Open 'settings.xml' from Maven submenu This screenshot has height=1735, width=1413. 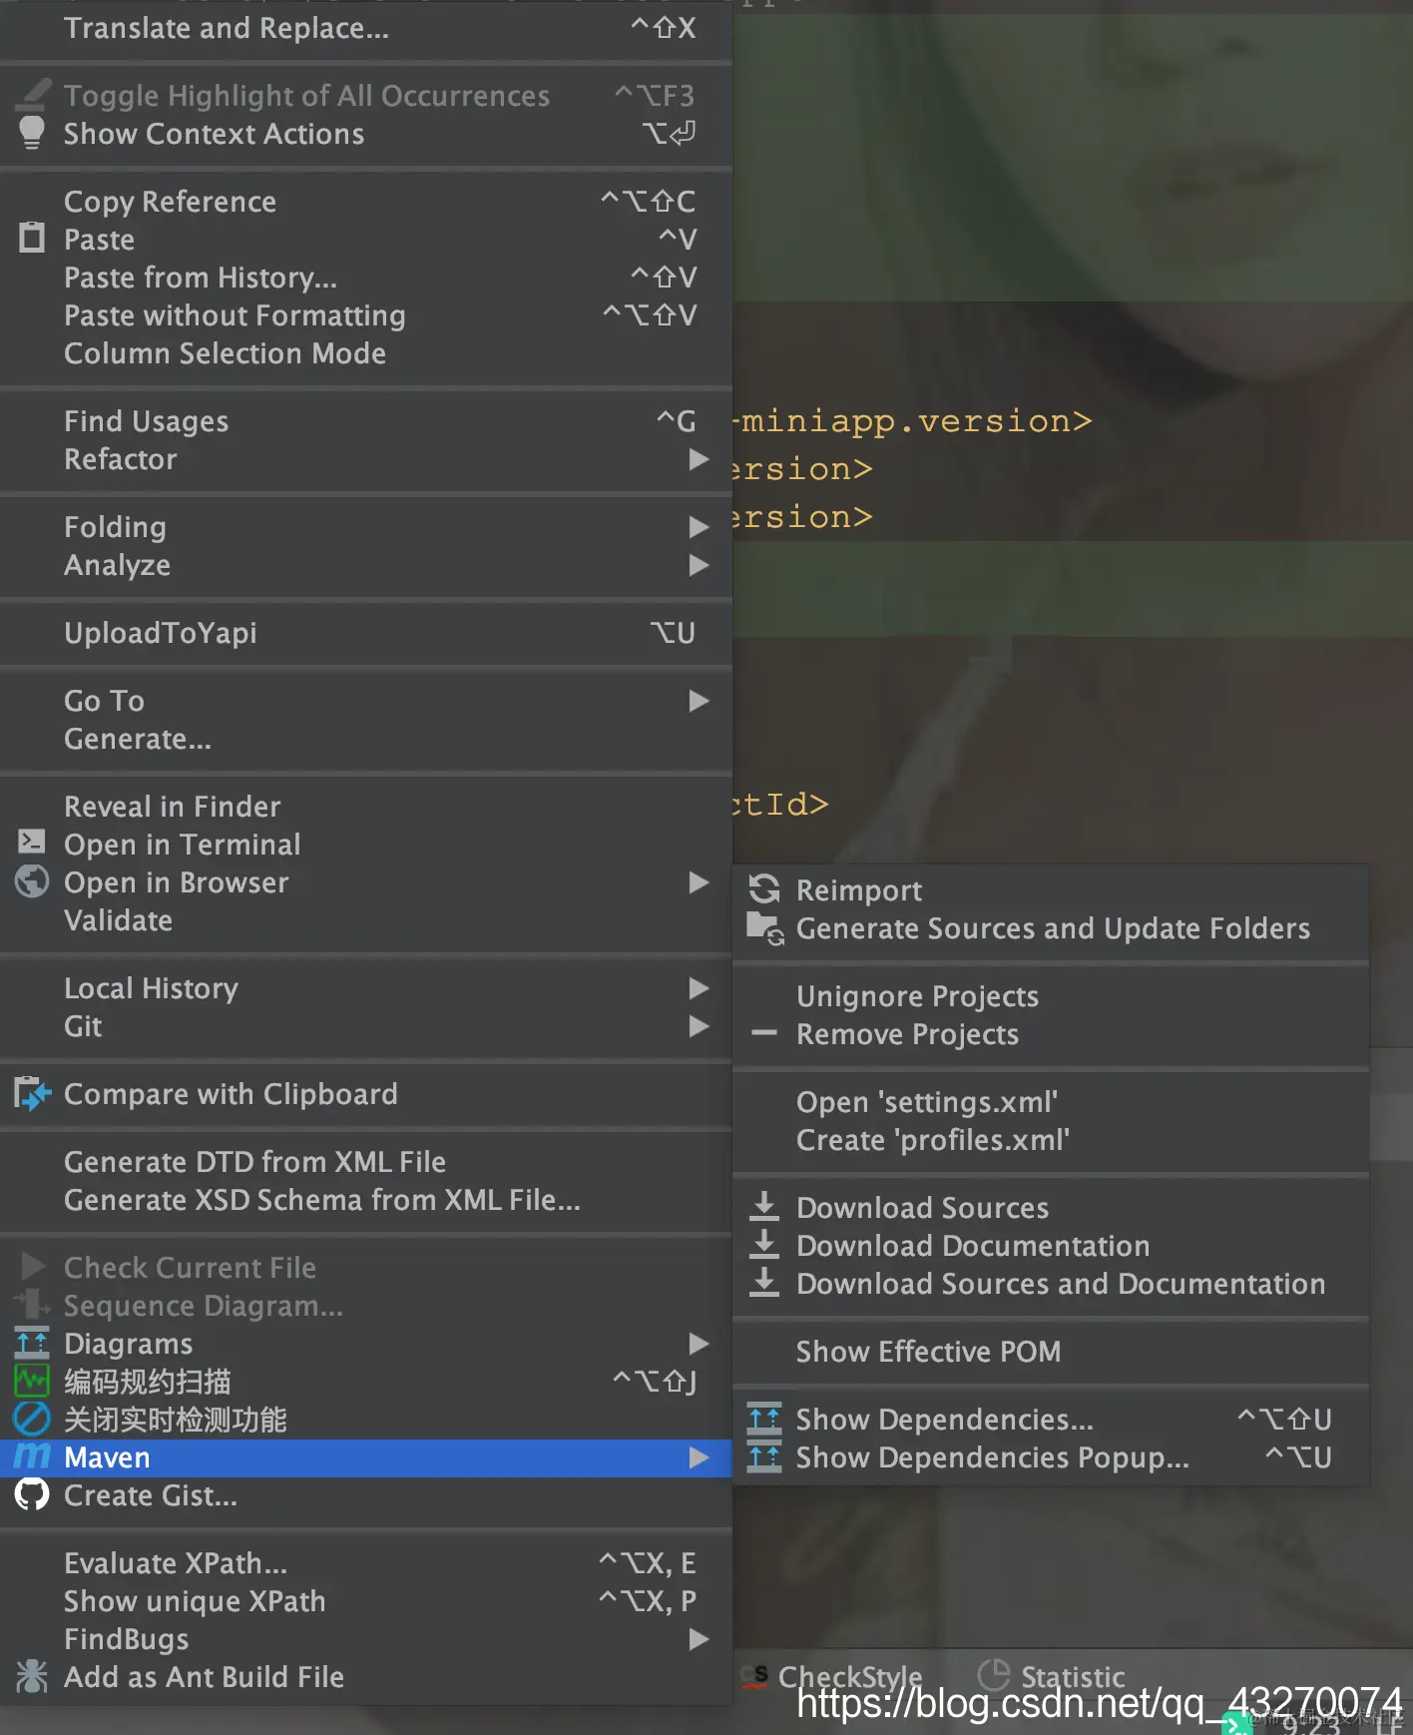pos(1051,1102)
